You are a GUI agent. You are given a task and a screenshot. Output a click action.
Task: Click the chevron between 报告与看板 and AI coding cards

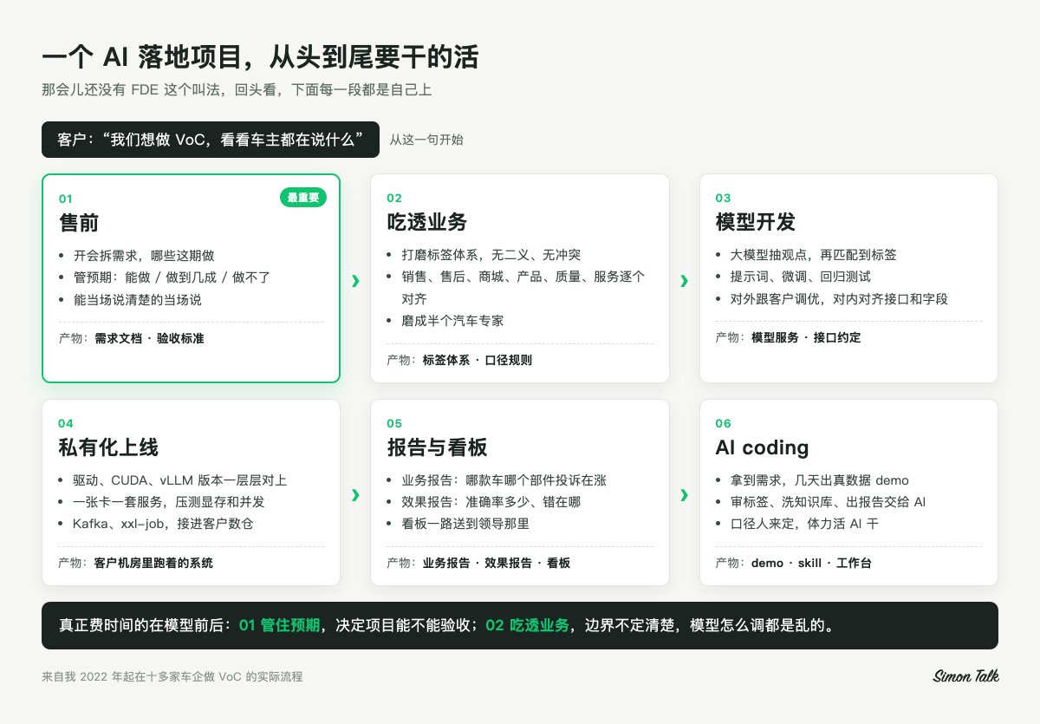(x=685, y=495)
